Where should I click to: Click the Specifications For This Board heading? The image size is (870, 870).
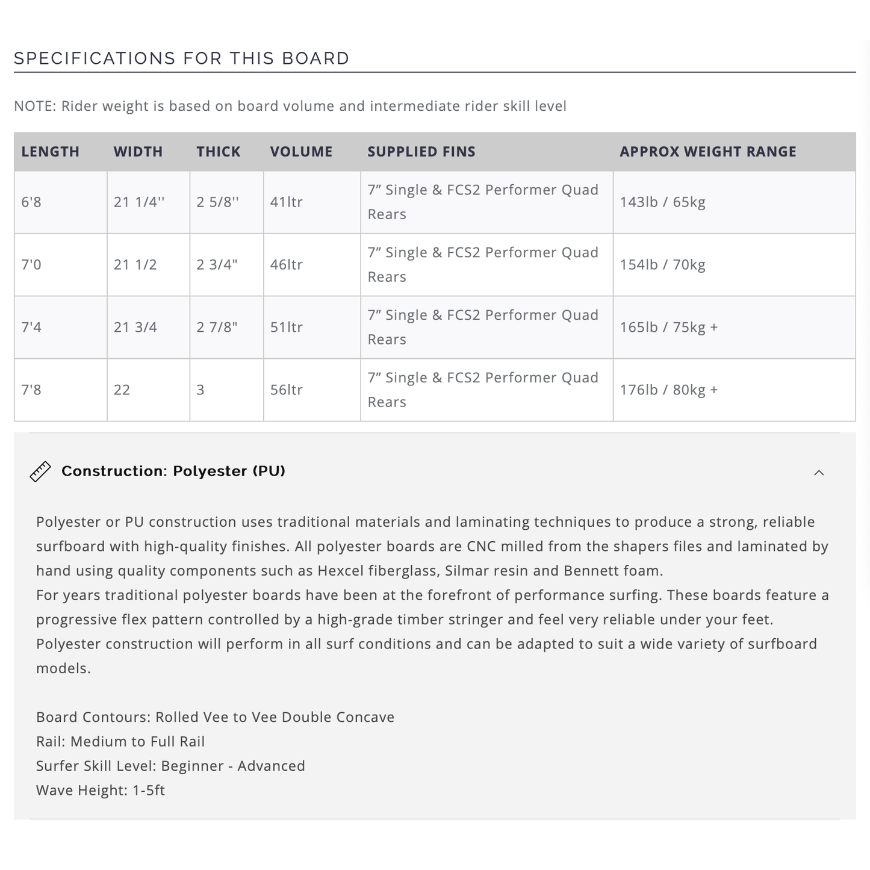click(x=182, y=58)
